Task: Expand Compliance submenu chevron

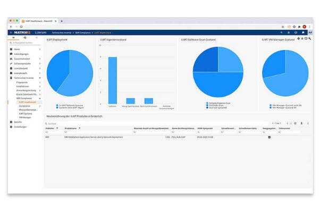Action: point(40,106)
